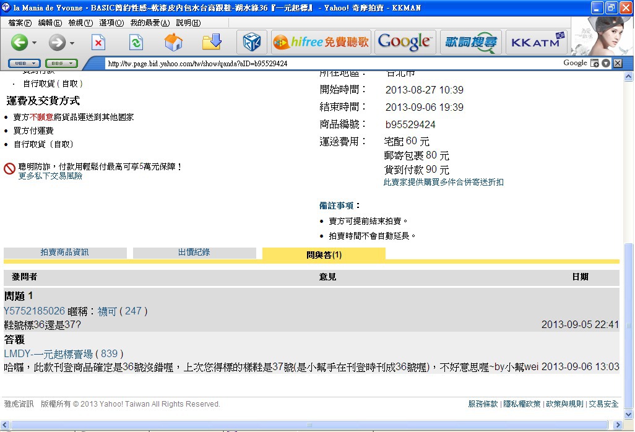Click the new tab icon beside Google search
This screenshot has width=635, height=432.
pos(595,63)
